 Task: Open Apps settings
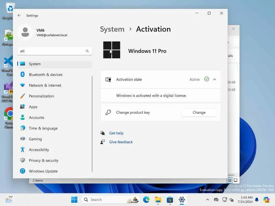click(x=55, y=107)
